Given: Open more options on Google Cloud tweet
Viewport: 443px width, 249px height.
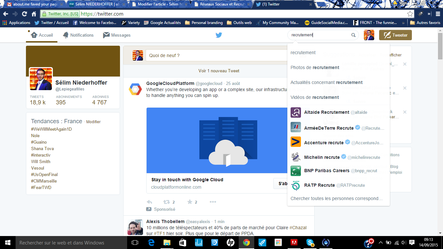Looking at the screenshot, I should click(x=213, y=202).
